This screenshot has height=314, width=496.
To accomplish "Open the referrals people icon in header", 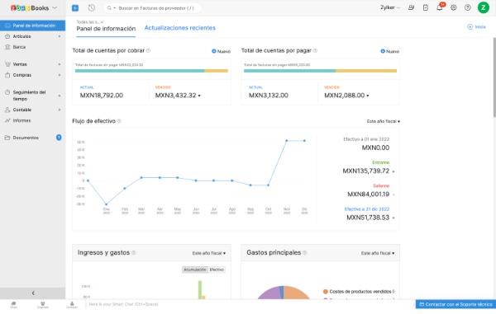I will click(x=411, y=7).
